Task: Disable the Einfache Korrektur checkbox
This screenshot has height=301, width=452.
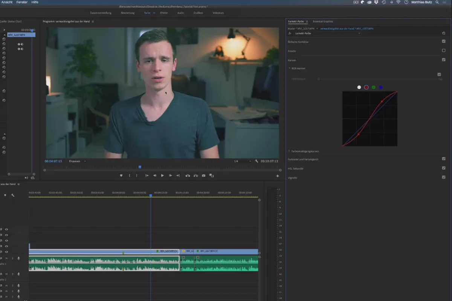Action: click(443, 41)
